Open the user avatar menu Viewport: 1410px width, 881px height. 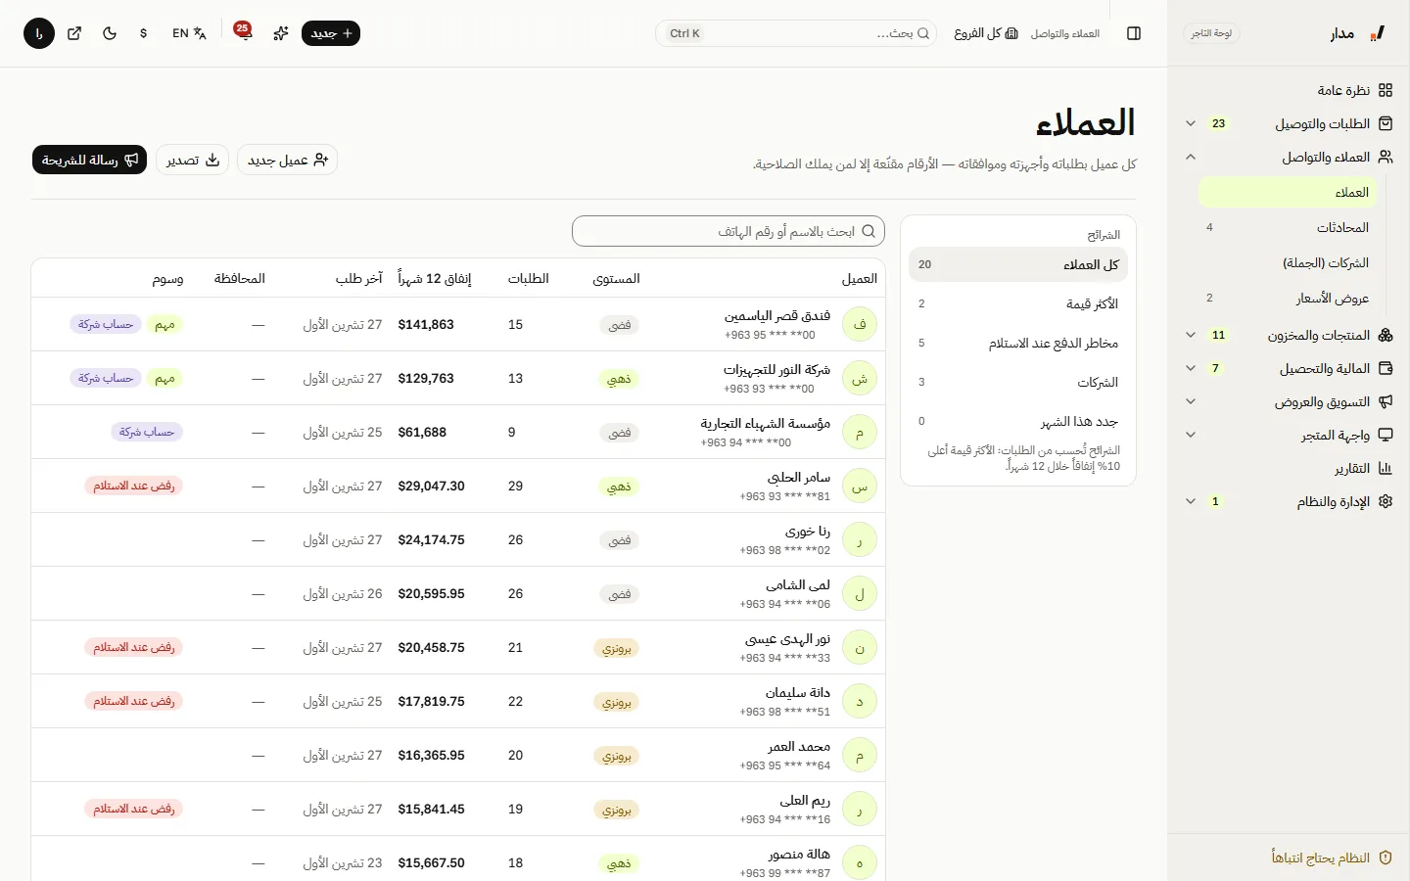click(39, 33)
